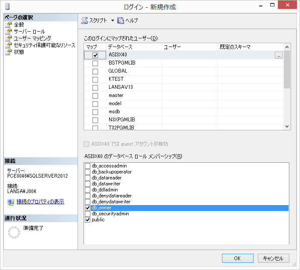Enable mapping for the master database
The height and width of the screenshot is (270, 300).
(x=95, y=96)
